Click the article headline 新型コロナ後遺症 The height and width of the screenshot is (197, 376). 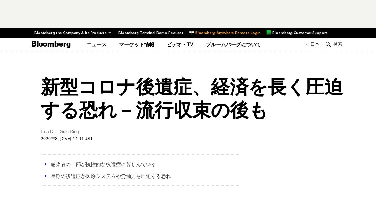tap(192, 98)
